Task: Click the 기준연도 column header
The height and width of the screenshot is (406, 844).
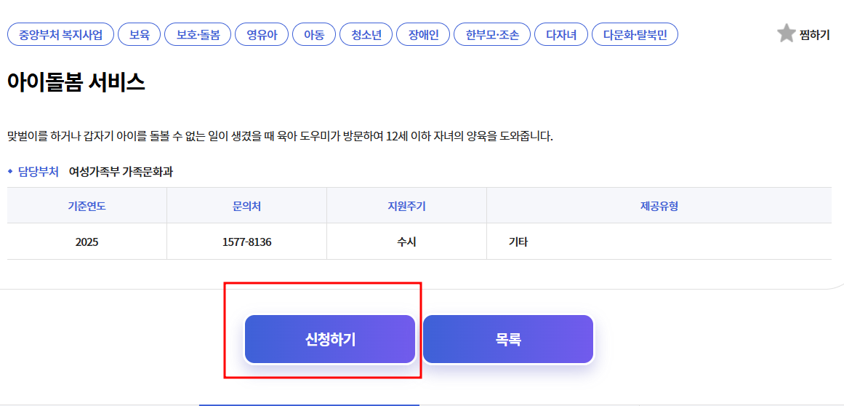Action: pyautogui.click(x=87, y=206)
